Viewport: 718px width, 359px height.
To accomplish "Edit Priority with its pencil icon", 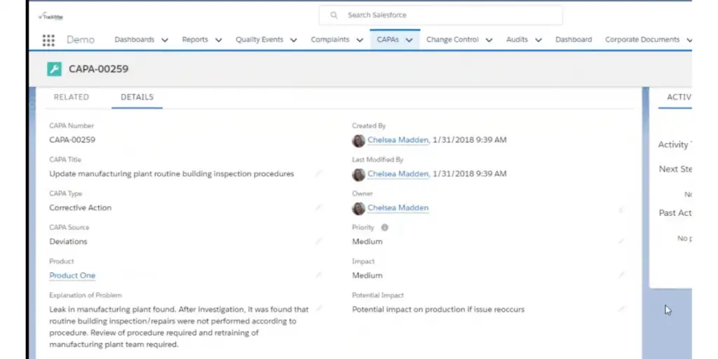I will 621,241.
